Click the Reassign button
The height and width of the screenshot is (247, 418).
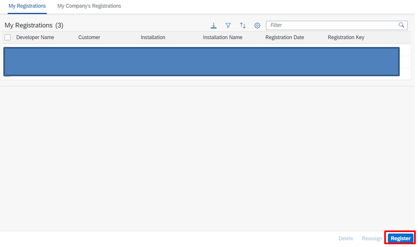[x=372, y=238]
